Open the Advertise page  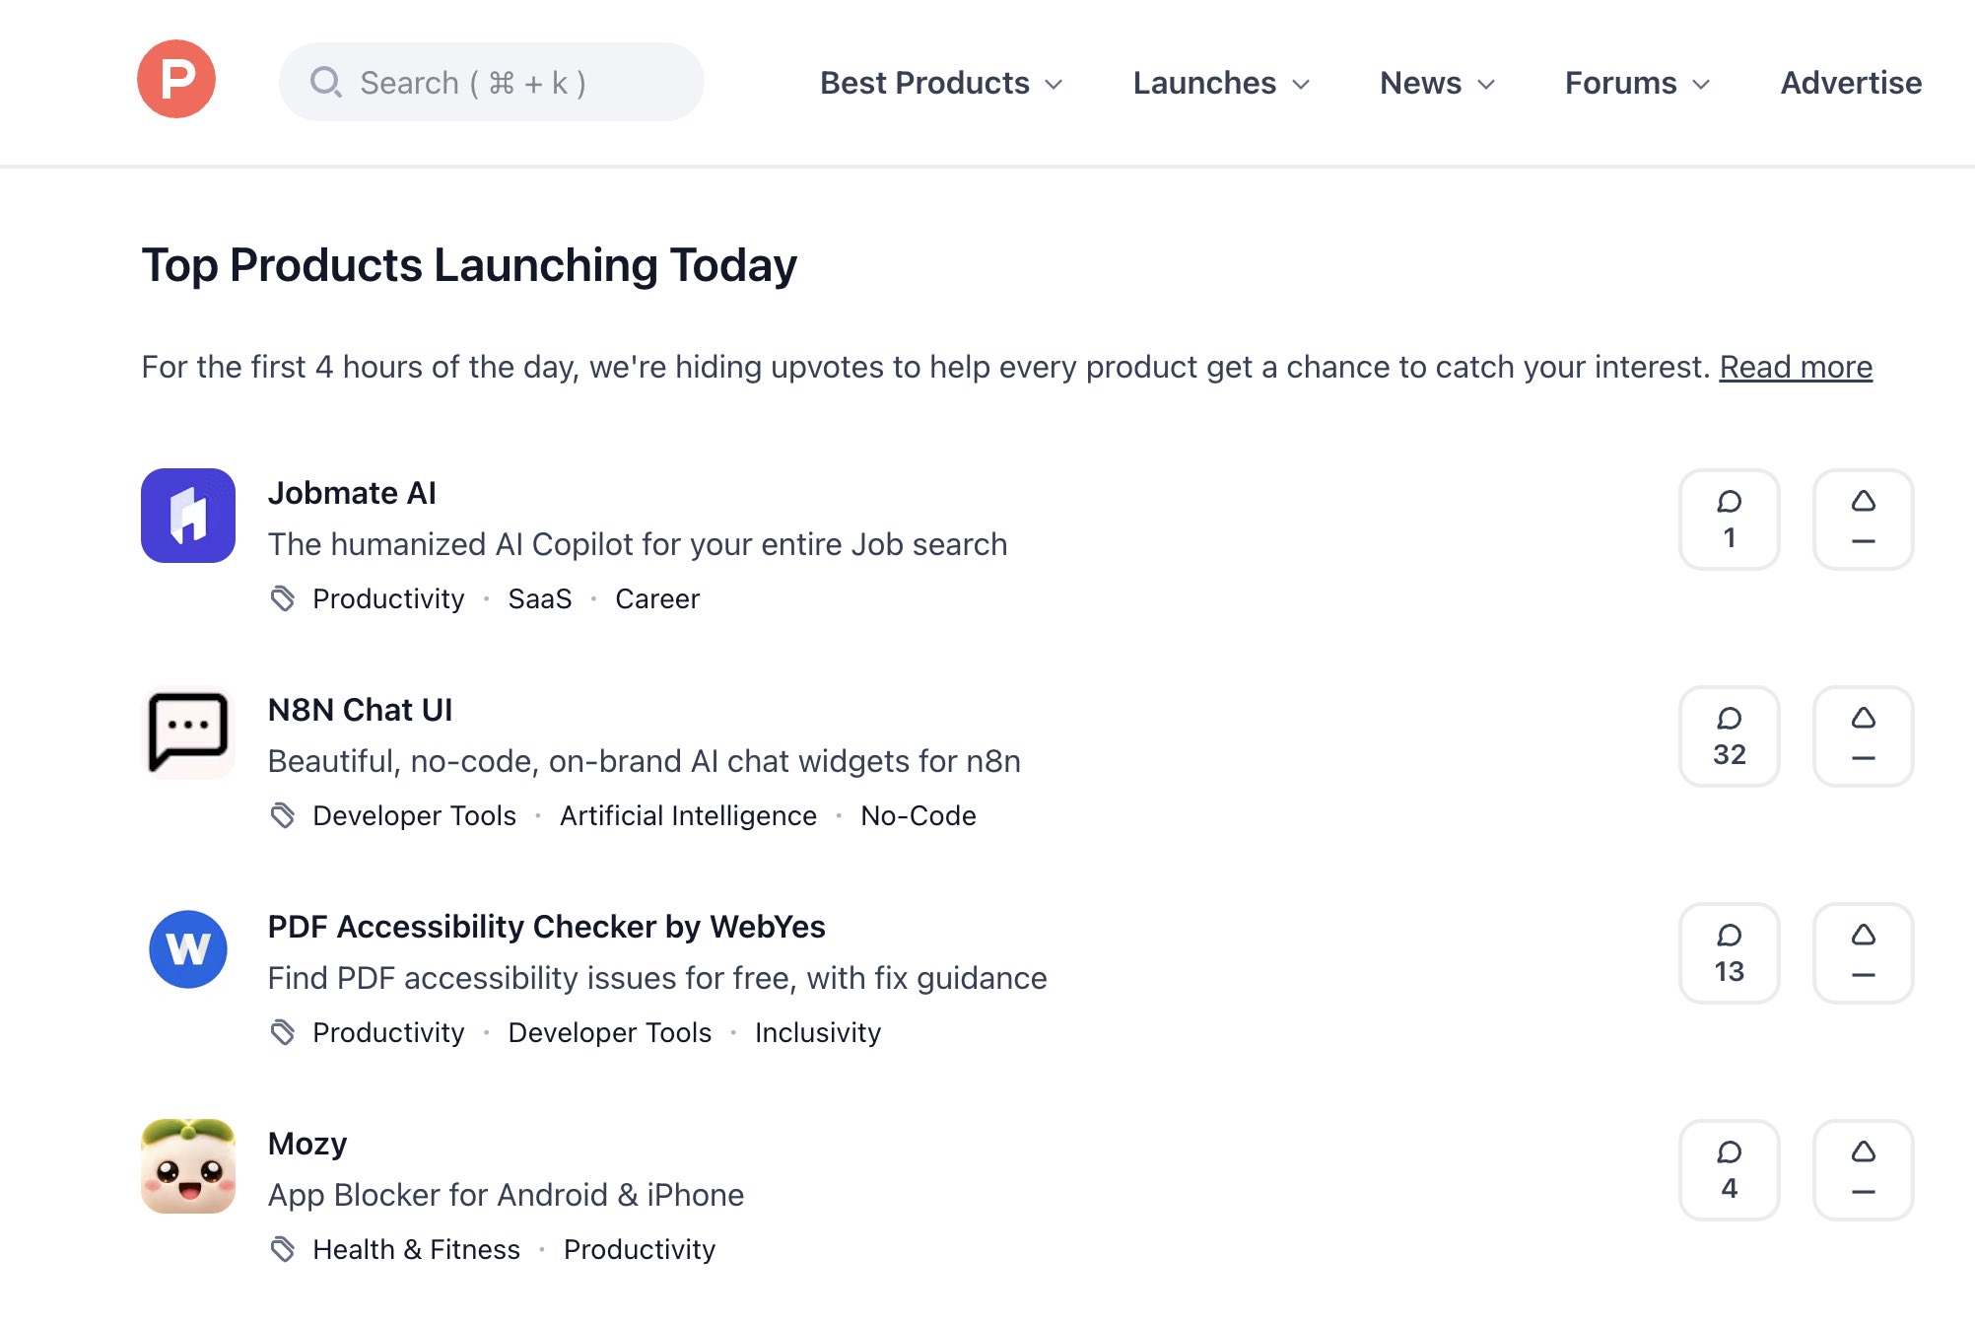click(x=1851, y=83)
